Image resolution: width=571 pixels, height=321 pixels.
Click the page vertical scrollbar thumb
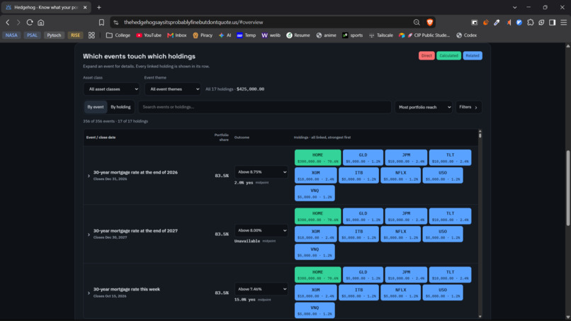point(568,188)
